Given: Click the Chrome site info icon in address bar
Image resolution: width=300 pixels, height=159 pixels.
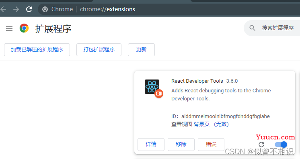Looking at the screenshot, I should (x=45, y=9).
